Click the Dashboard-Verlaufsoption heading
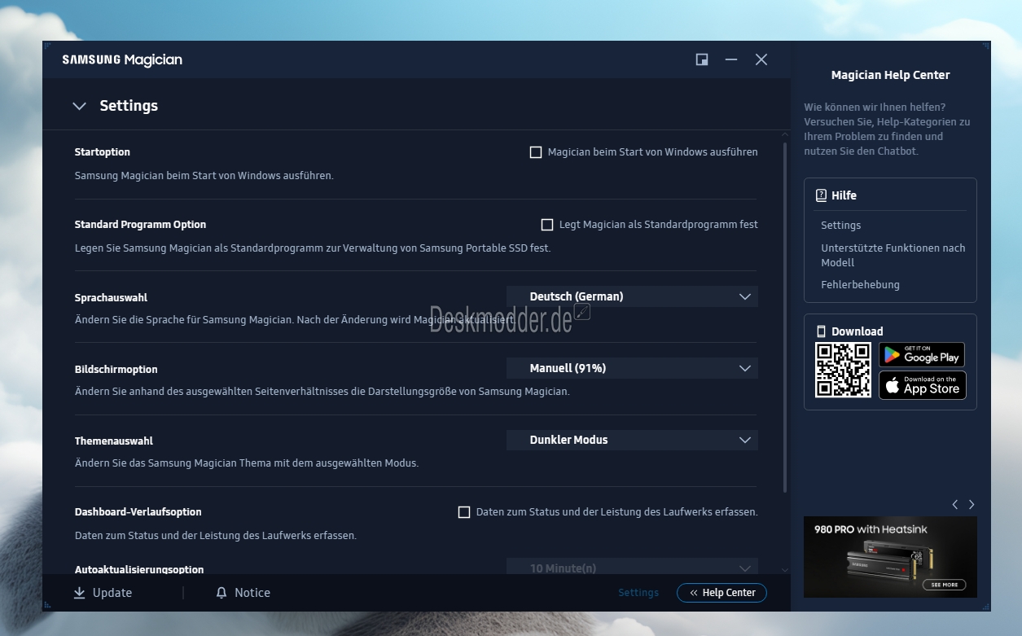Viewport: 1022px width, 636px height. pos(138,512)
